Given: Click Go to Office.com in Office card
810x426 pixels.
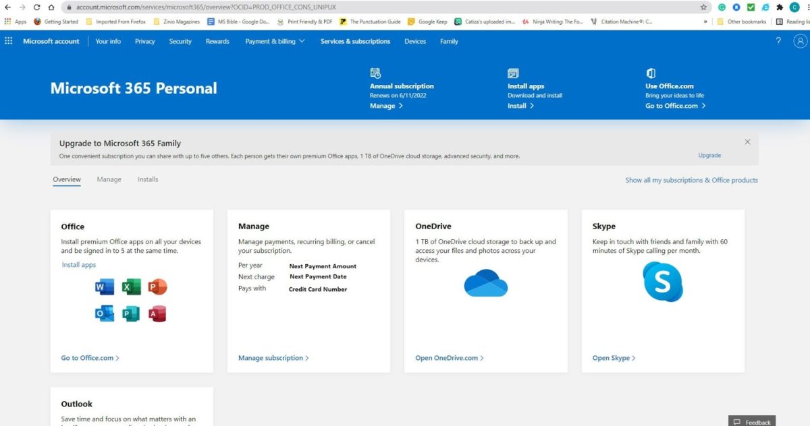Looking at the screenshot, I should (90, 358).
